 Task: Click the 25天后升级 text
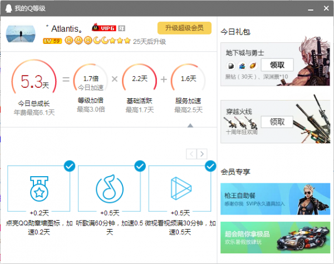[x=149, y=42]
